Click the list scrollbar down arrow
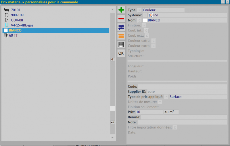Image resolution: width=230 pixels, height=146 pixels. pos(112,137)
